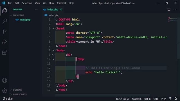Click the closing html tag on line 17

click(61, 90)
